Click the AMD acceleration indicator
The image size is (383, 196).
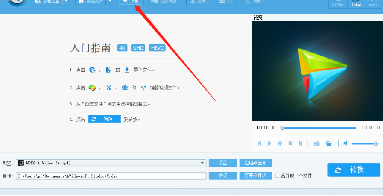tap(372, 3)
